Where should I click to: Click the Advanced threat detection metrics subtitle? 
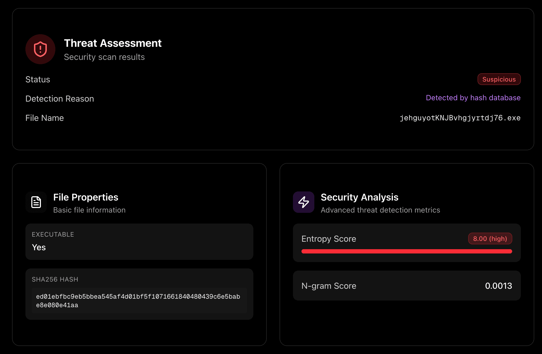pyautogui.click(x=380, y=210)
